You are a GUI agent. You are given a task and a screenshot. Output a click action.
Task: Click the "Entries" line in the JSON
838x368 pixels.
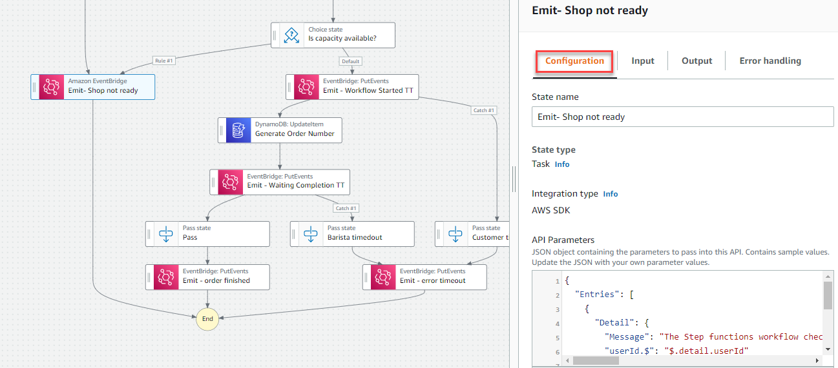coord(604,295)
